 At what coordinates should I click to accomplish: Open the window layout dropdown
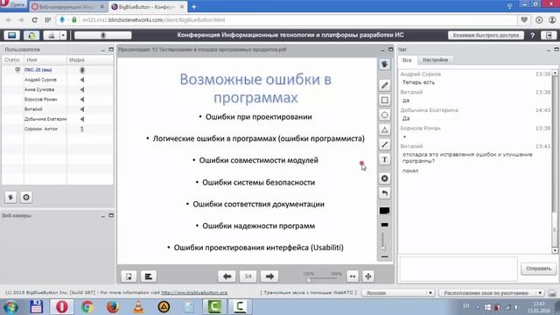point(492,293)
